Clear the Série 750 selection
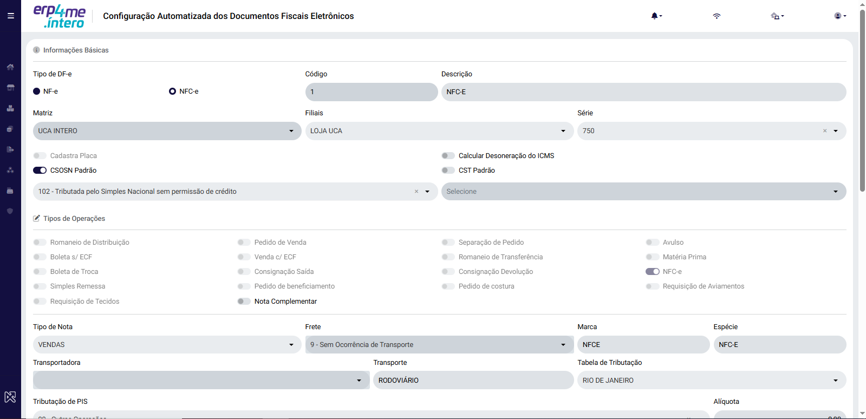The image size is (866, 419). click(825, 131)
